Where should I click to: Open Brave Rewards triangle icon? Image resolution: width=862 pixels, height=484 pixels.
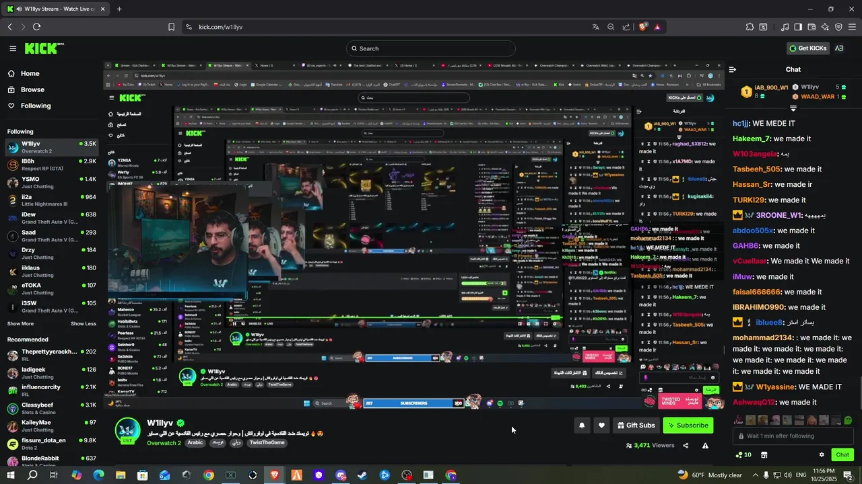657,27
